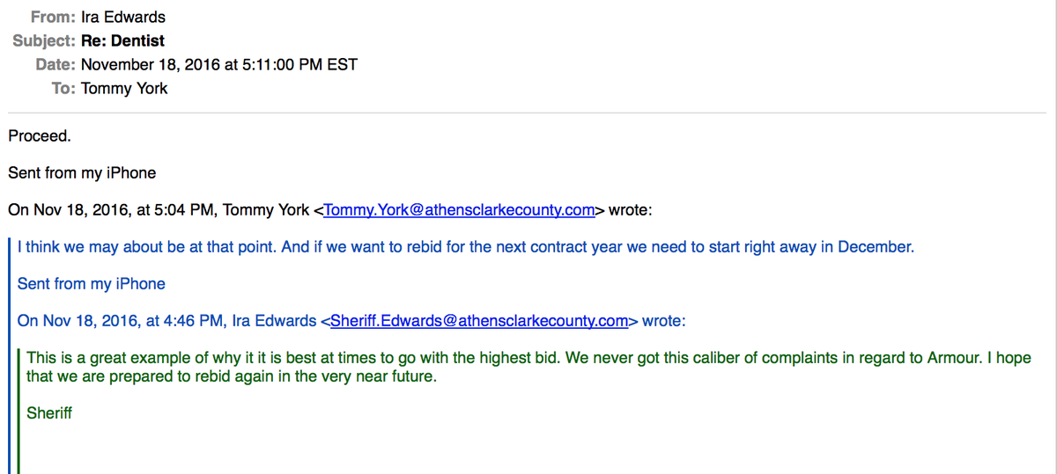1057x474 pixels.
Task: Click the 'To:' header label
Action: pyautogui.click(x=63, y=88)
